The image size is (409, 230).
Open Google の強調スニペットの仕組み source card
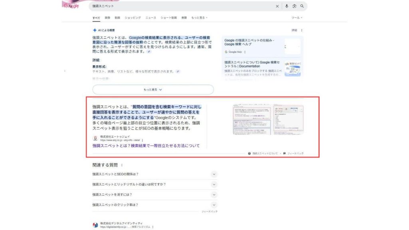[x=262, y=46]
